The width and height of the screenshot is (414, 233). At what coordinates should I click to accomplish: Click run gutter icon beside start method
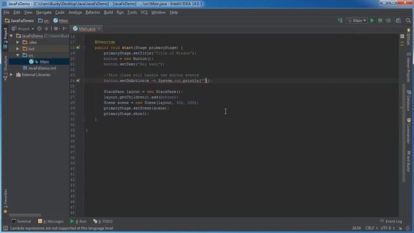point(78,47)
